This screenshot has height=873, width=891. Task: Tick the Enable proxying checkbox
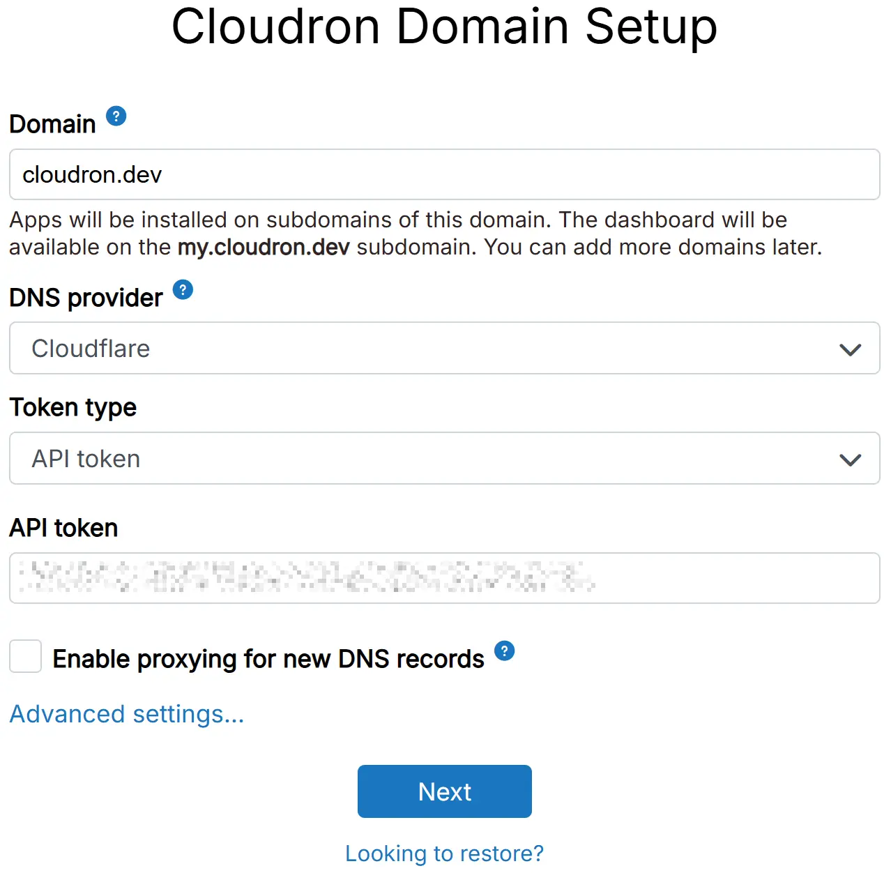(x=26, y=657)
